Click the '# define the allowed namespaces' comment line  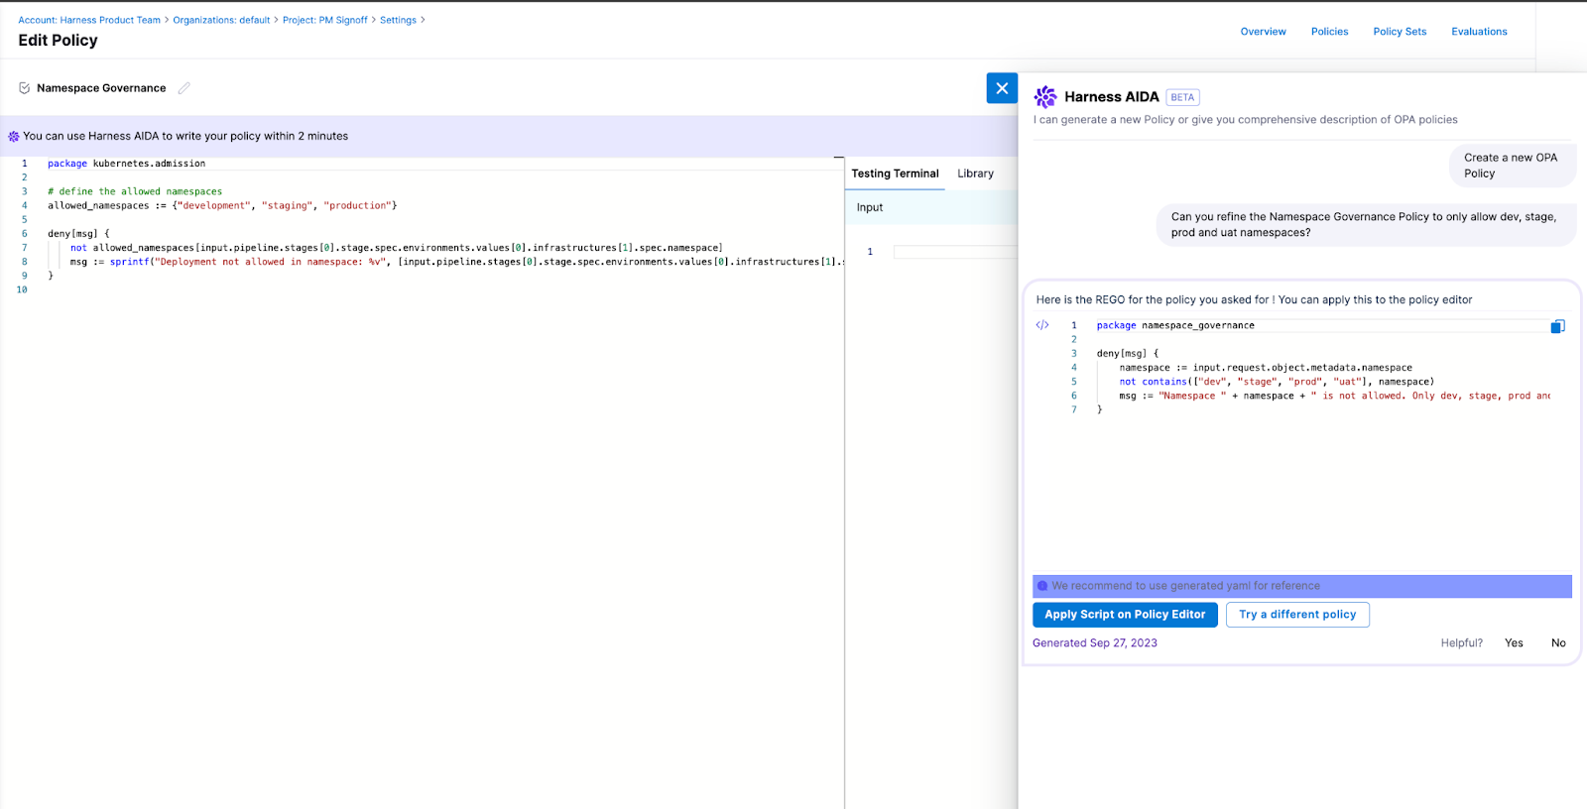135,191
